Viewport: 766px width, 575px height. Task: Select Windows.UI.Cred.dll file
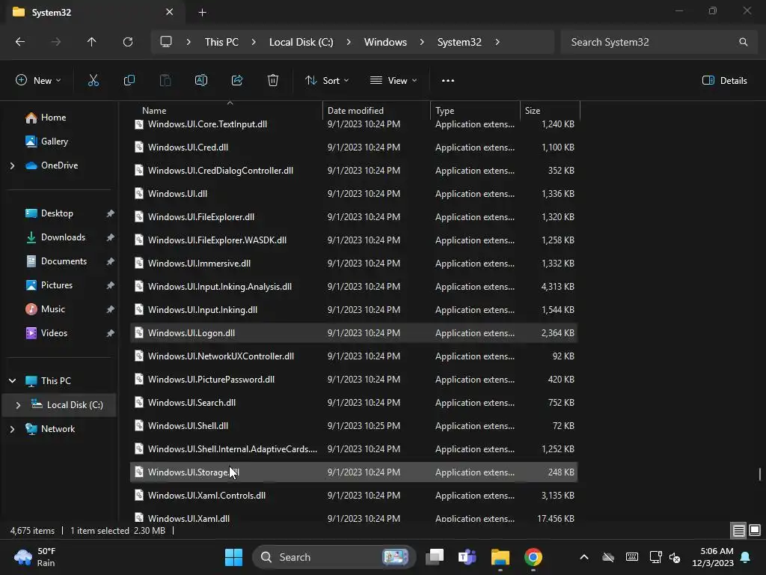[354, 147]
